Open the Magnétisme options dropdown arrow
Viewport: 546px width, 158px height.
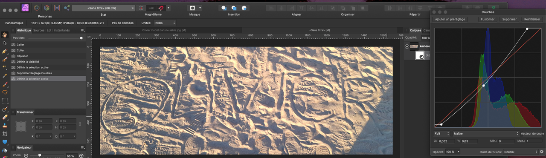click(168, 8)
